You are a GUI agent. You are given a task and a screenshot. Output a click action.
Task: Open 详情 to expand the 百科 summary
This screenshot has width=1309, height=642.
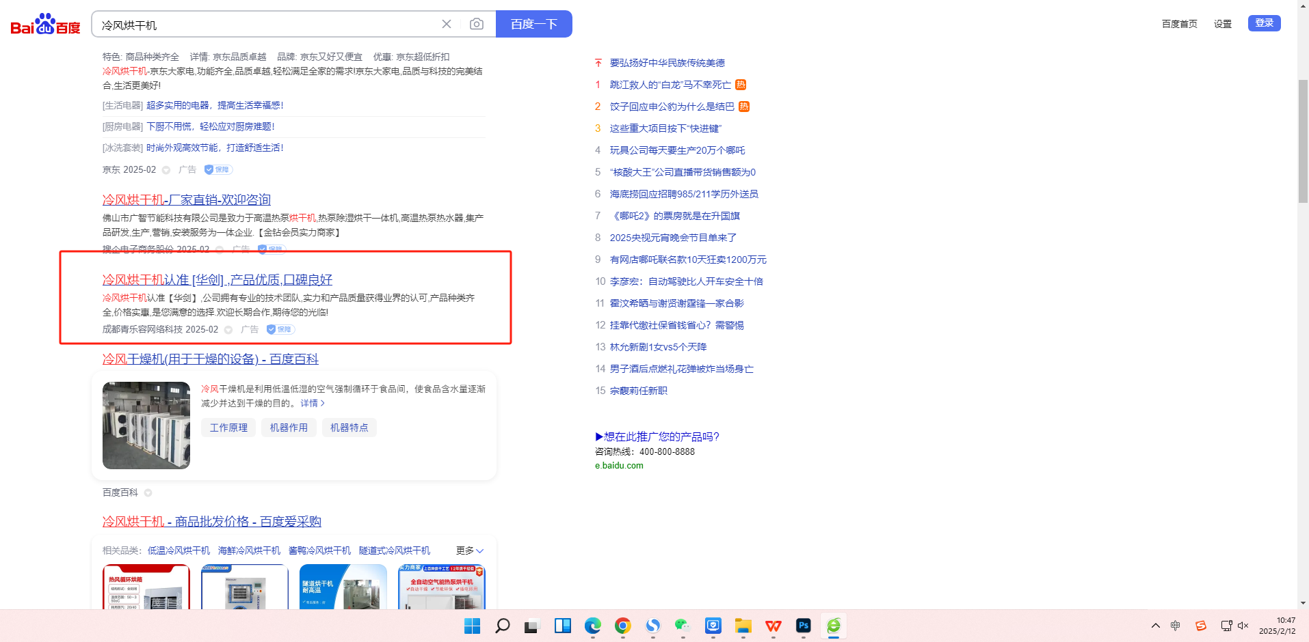(x=313, y=403)
